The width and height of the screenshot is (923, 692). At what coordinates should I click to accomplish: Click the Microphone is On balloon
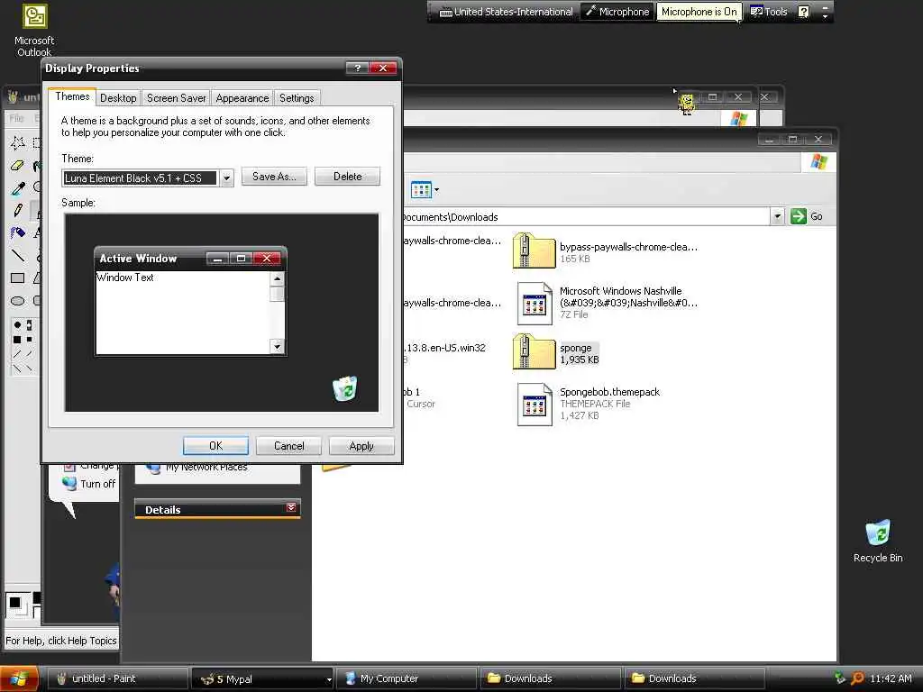point(699,12)
